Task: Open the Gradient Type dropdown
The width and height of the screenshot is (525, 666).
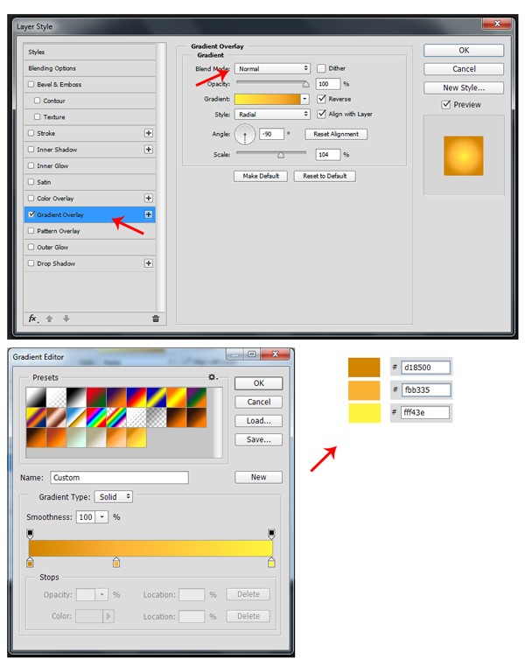Action: (114, 496)
